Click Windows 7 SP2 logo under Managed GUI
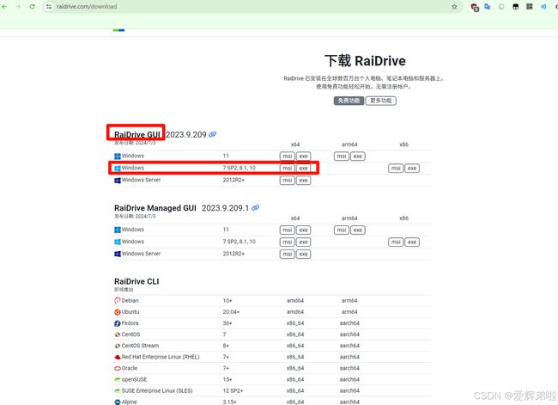Viewport: 558px width, 405px height. [x=118, y=242]
